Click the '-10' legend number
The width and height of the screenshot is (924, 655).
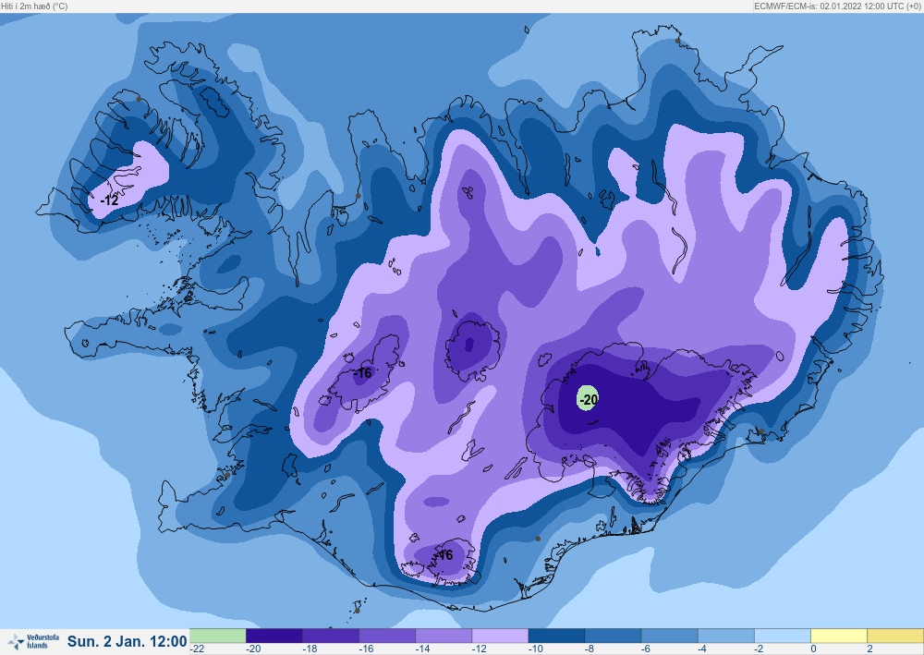pyautogui.click(x=536, y=649)
